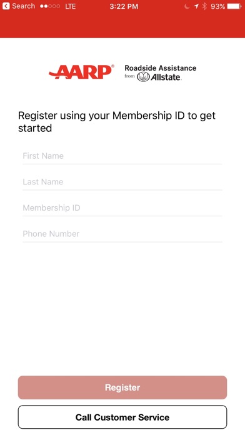Tap the Roadside Assistance title text
Image resolution: width=245 pixels, height=435 pixels.
tap(161, 68)
